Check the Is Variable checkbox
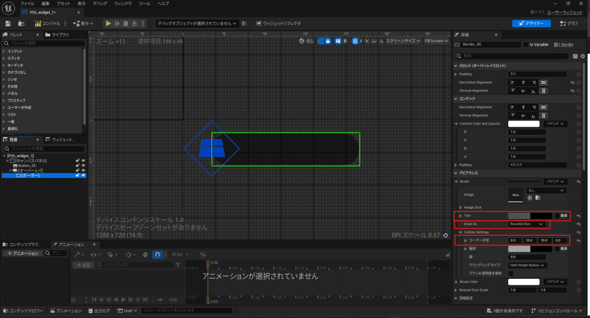Image resolution: width=590 pixels, height=318 pixels. click(x=526, y=44)
